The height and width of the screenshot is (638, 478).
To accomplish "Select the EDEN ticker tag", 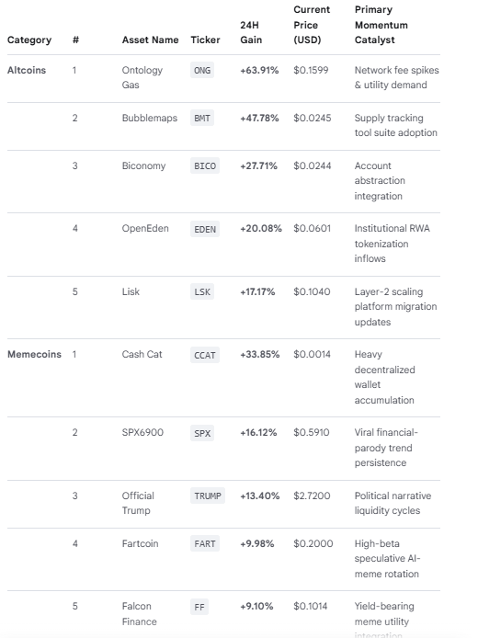I will pos(205,229).
